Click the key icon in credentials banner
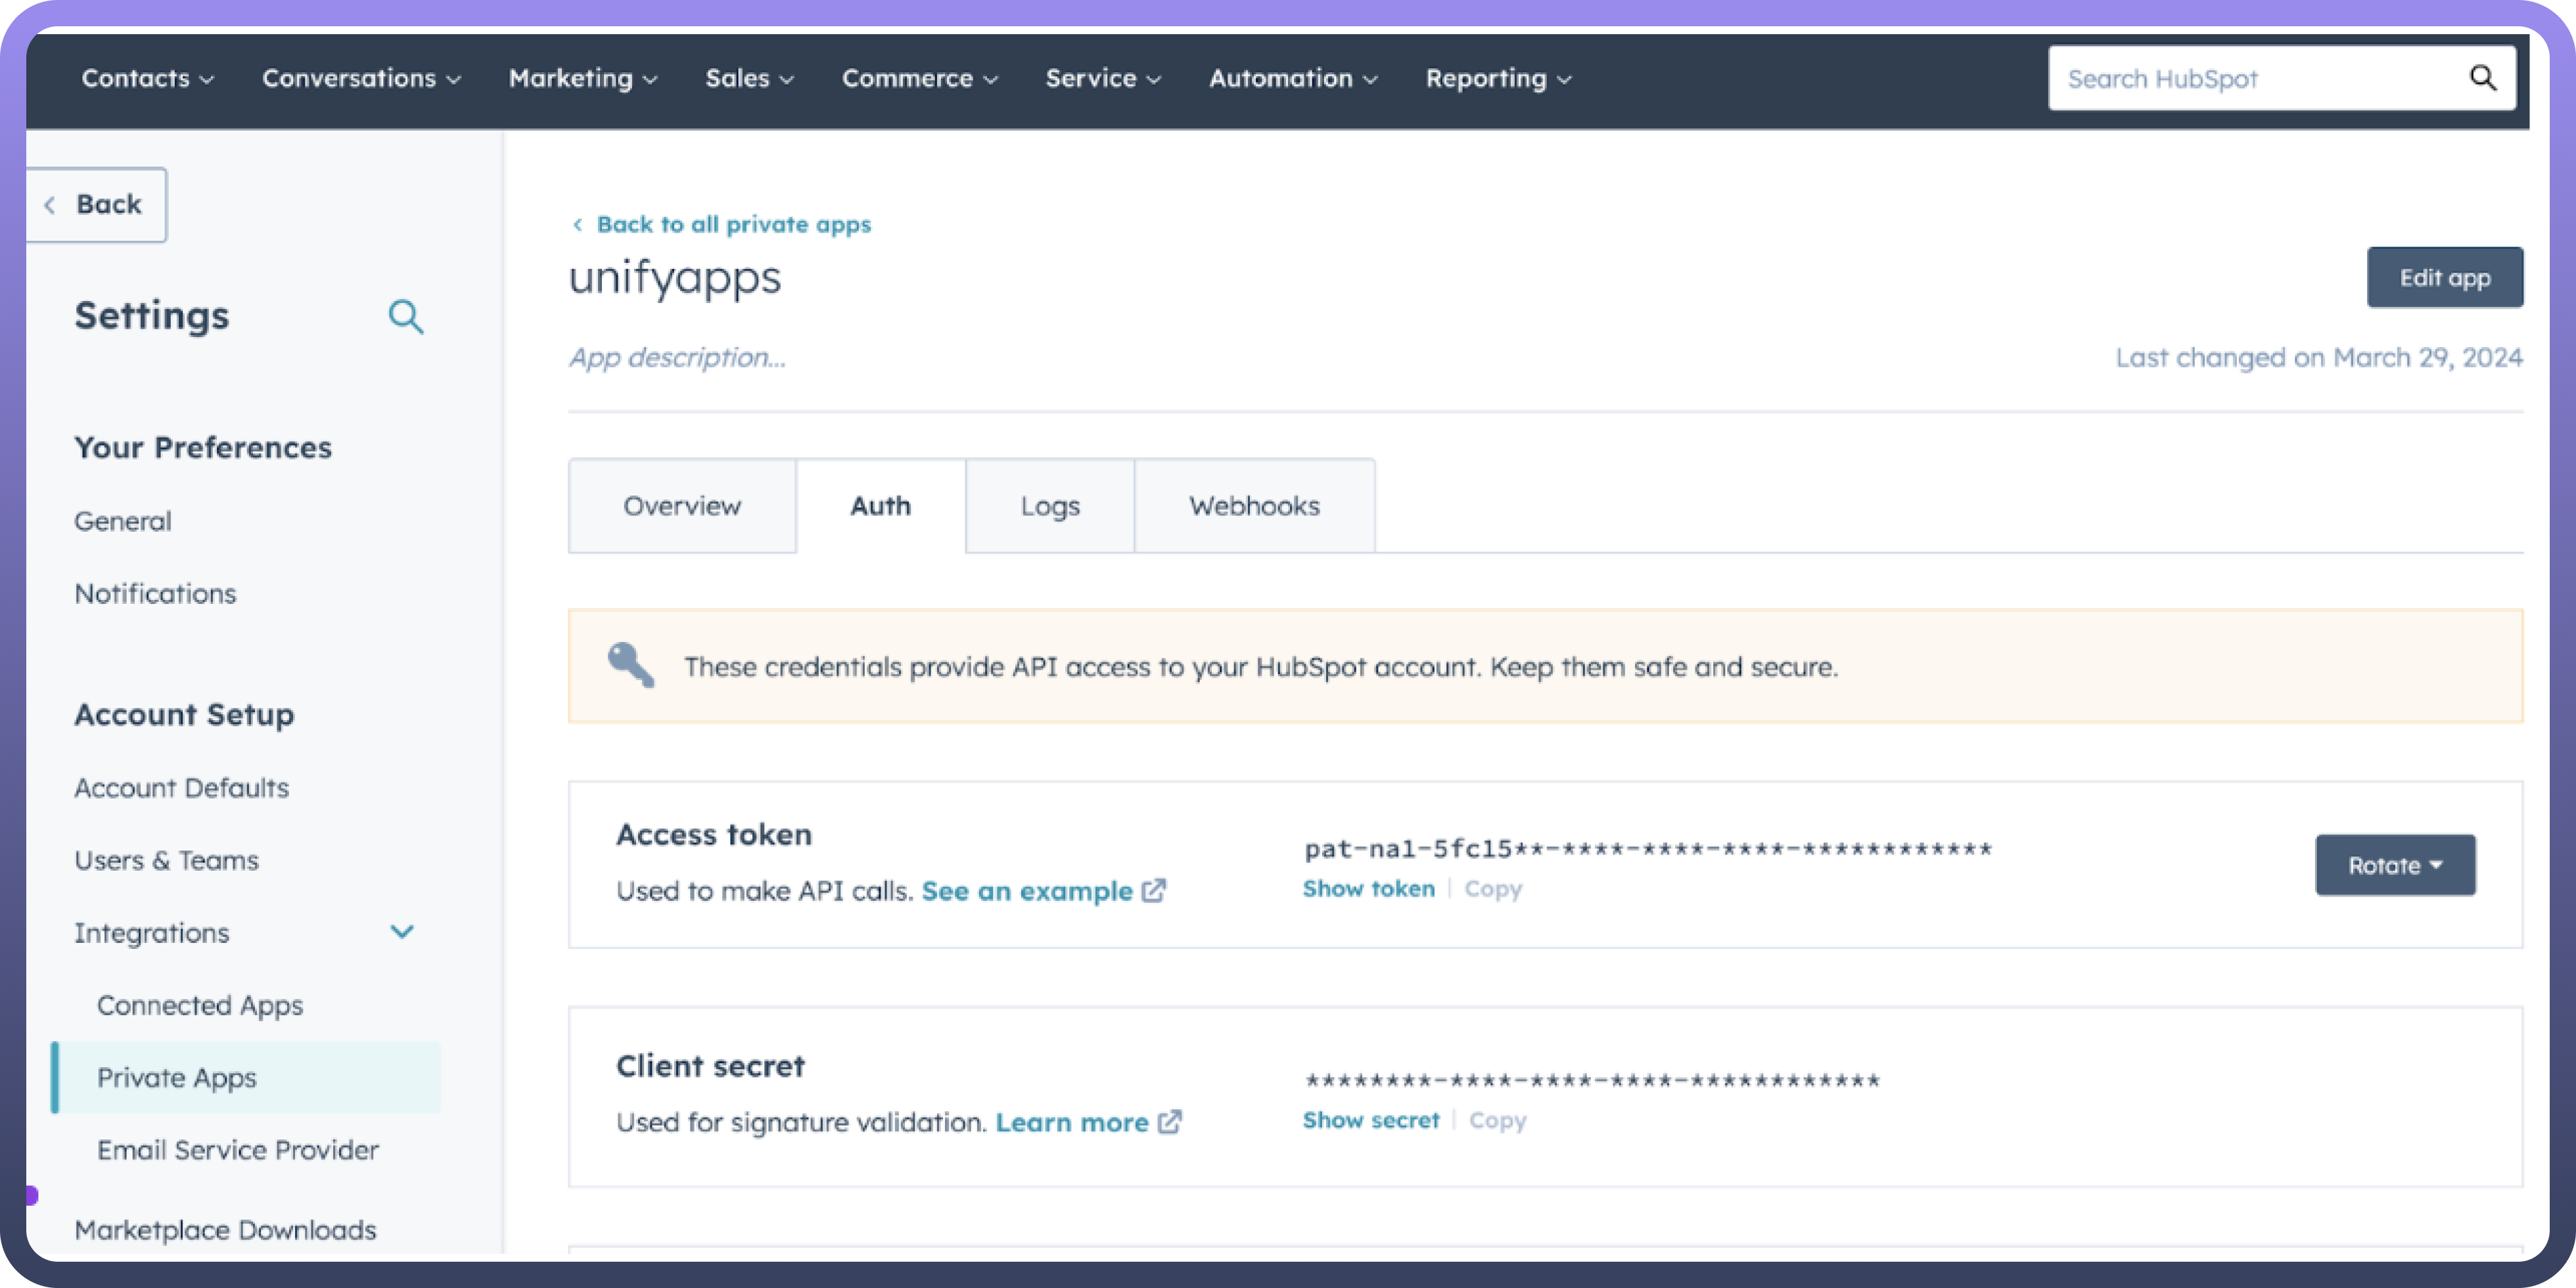Viewport: 2576px width, 1288px height. click(631, 665)
